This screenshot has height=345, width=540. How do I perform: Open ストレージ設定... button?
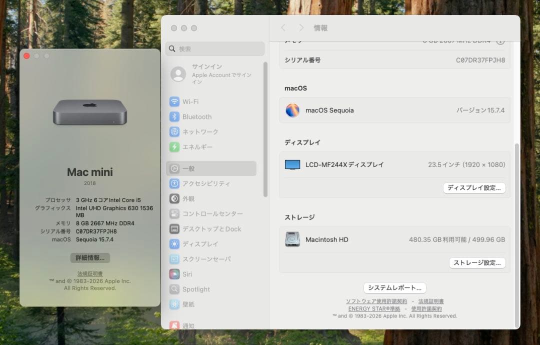tap(477, 263)
